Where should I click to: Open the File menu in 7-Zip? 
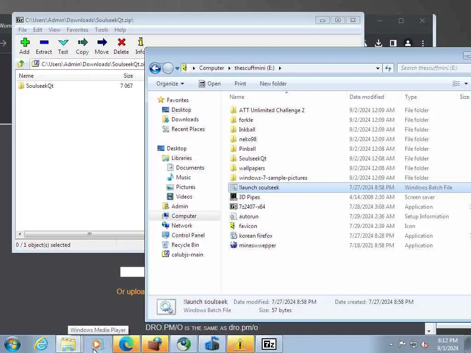(x=23, y=30)
